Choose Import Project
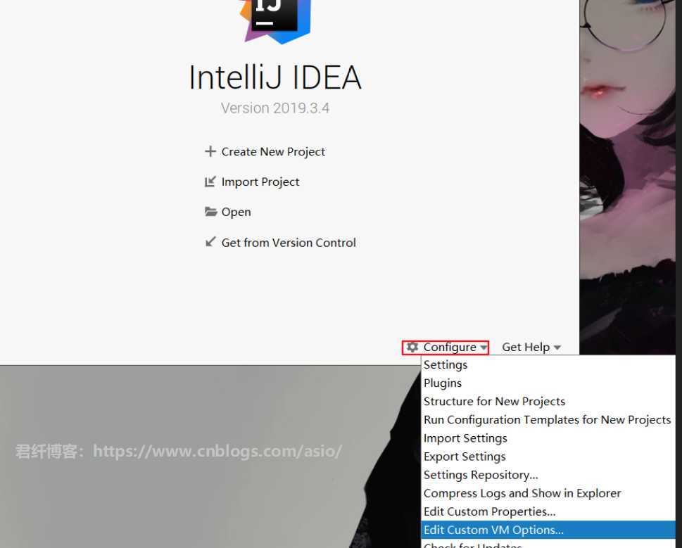The width and height of the screenshot is (682, 548). tap(260, 182)
